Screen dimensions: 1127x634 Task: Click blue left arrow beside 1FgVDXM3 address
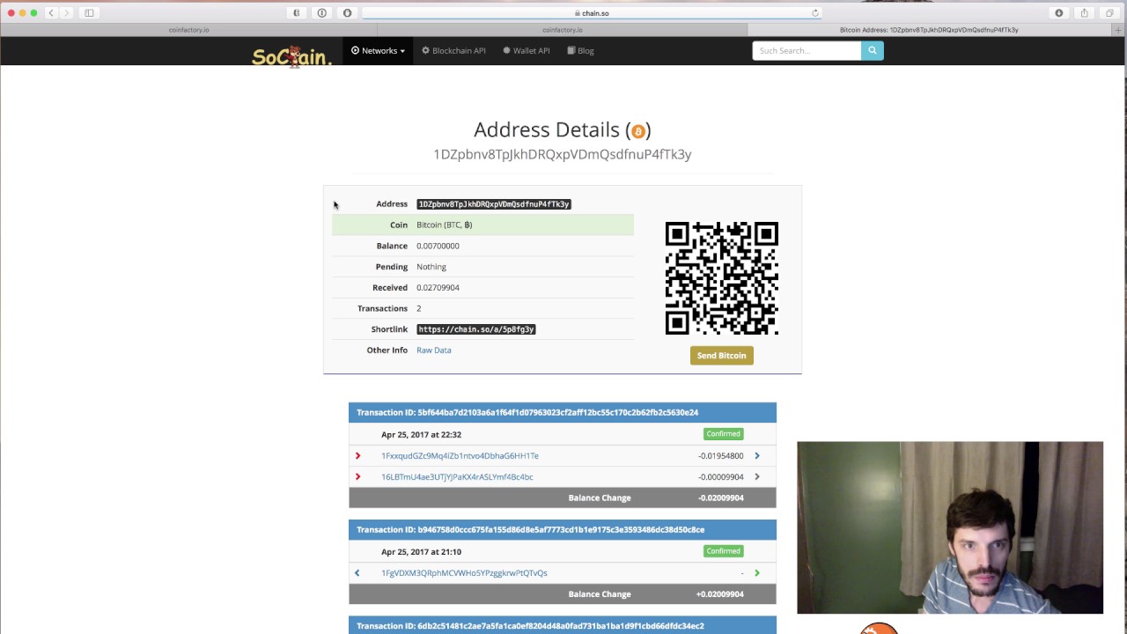(357, 573)
